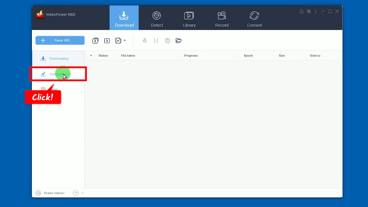368x207 pixels.
Task: Click the Status column header
Action: pos(103,56)
